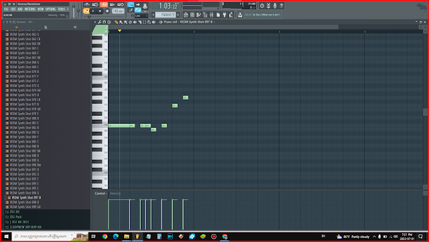429x242 pixels.
Task: Open the PATTERNS menu
Action: click(30, 9)
